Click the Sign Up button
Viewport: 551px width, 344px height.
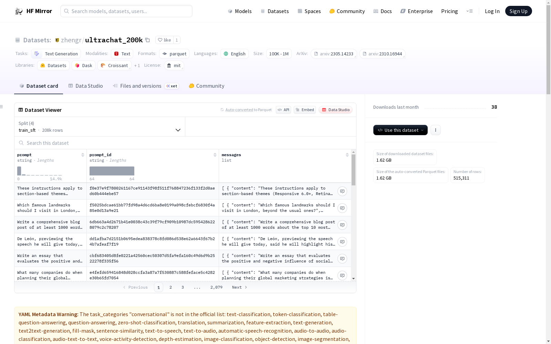(x=518, y=11)
